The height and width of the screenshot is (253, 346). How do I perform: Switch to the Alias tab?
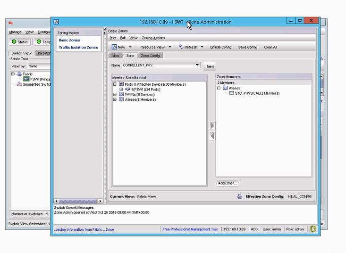115,56
